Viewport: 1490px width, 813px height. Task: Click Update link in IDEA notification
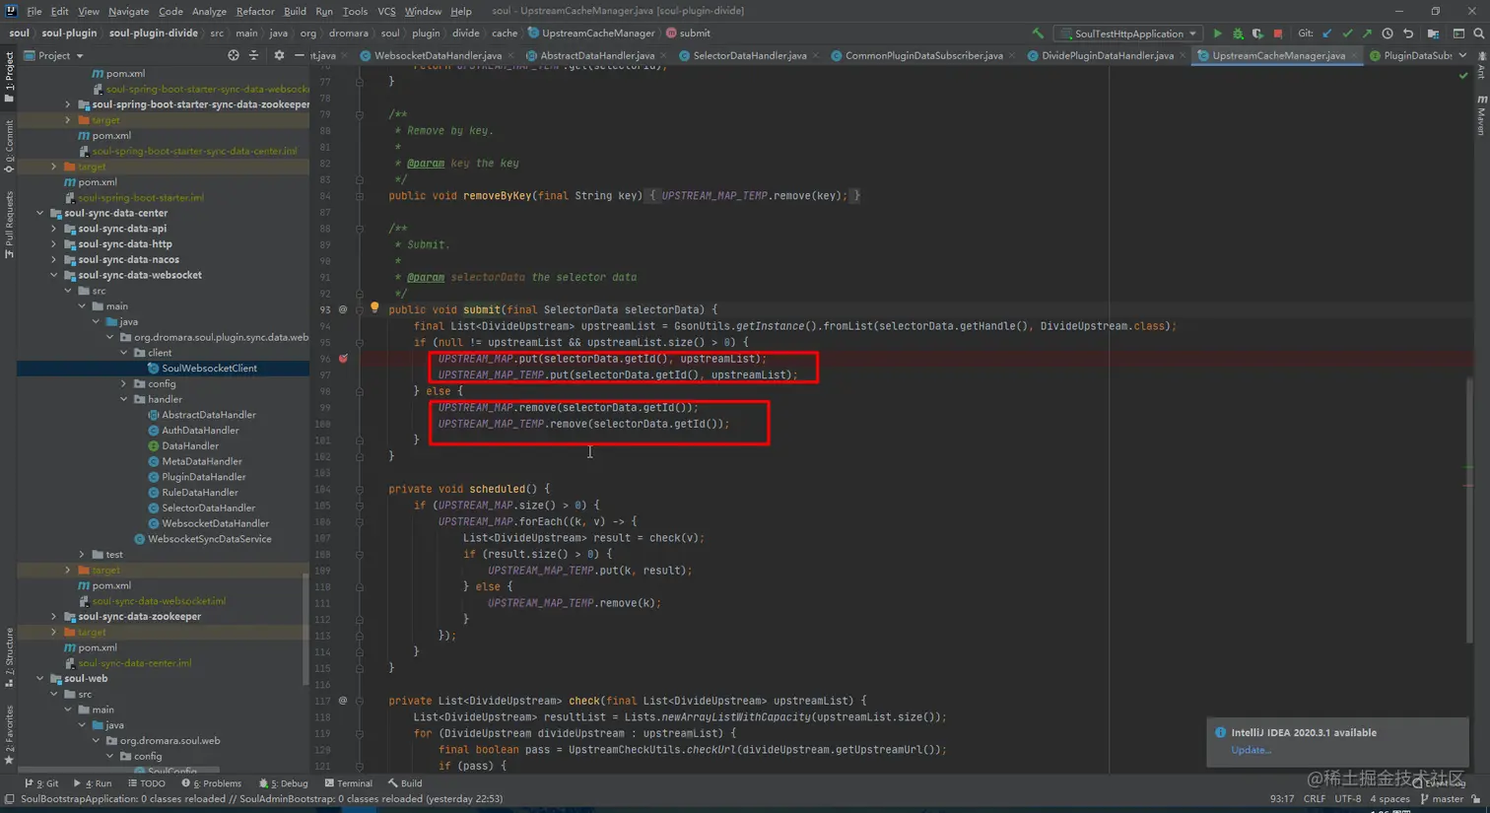point(1251,750)
